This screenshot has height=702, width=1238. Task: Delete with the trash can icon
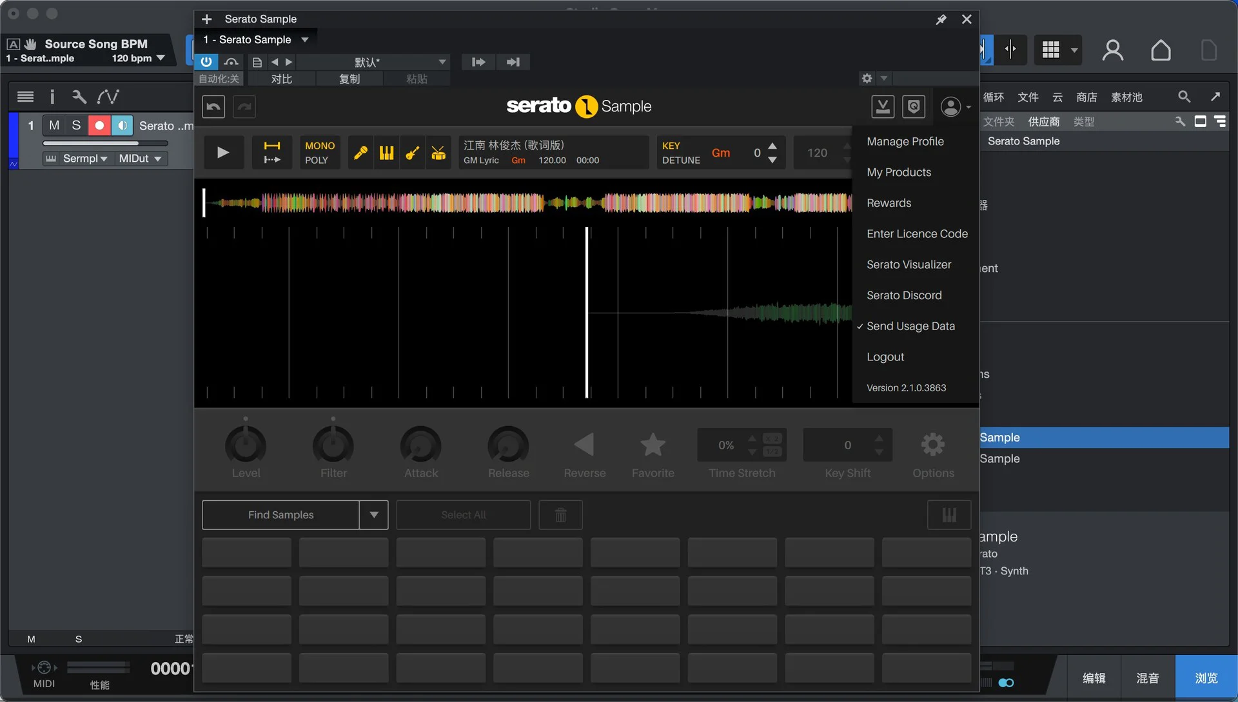coord(560,515)
